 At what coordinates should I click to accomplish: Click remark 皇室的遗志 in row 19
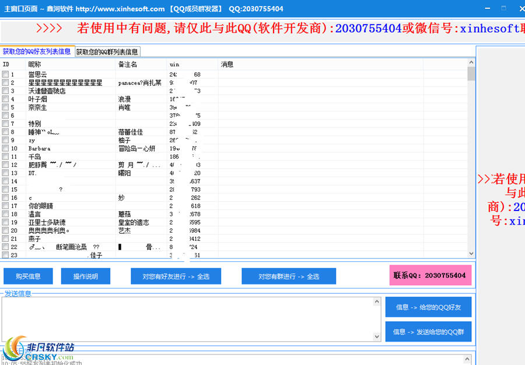pyautogui.click(x=134, y=223)
